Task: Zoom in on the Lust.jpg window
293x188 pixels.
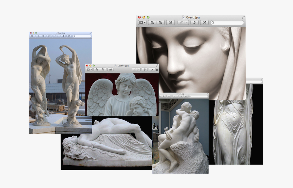Action: tap(164, 96)
